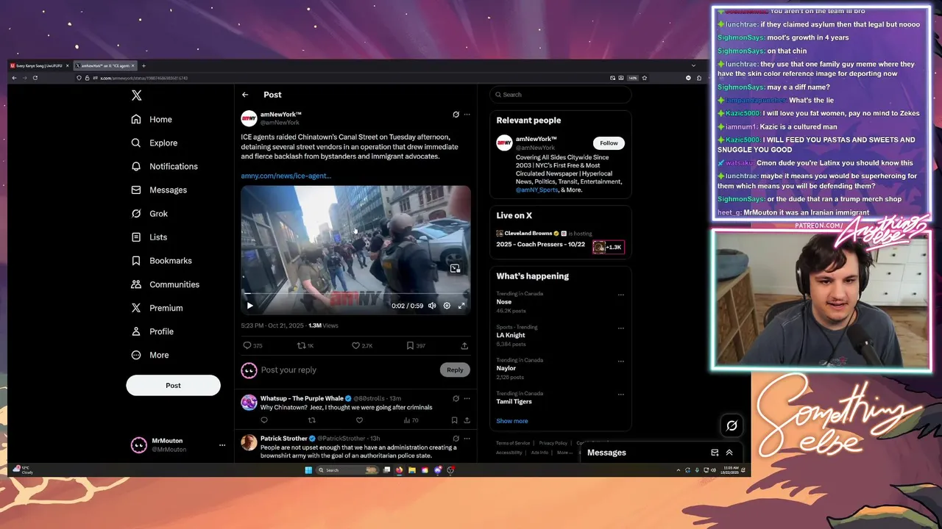Share the amNewYork post
The height and width of the screenshot is (529, 942).
[464, 345]
